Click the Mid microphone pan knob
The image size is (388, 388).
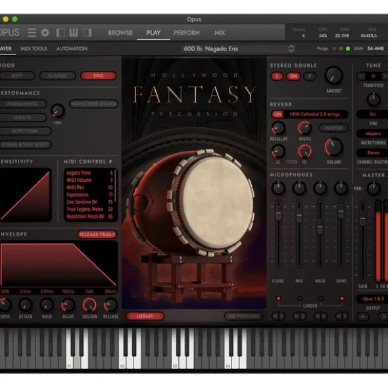pos(299,188)
